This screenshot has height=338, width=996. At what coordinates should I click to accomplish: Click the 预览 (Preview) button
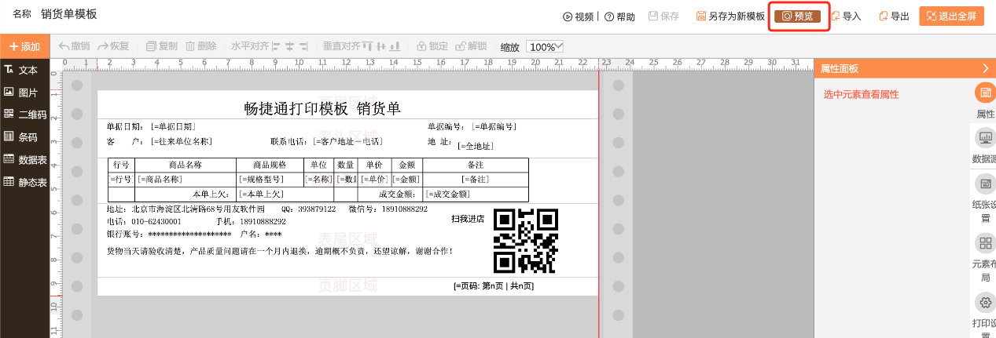(x=798, y=16)
